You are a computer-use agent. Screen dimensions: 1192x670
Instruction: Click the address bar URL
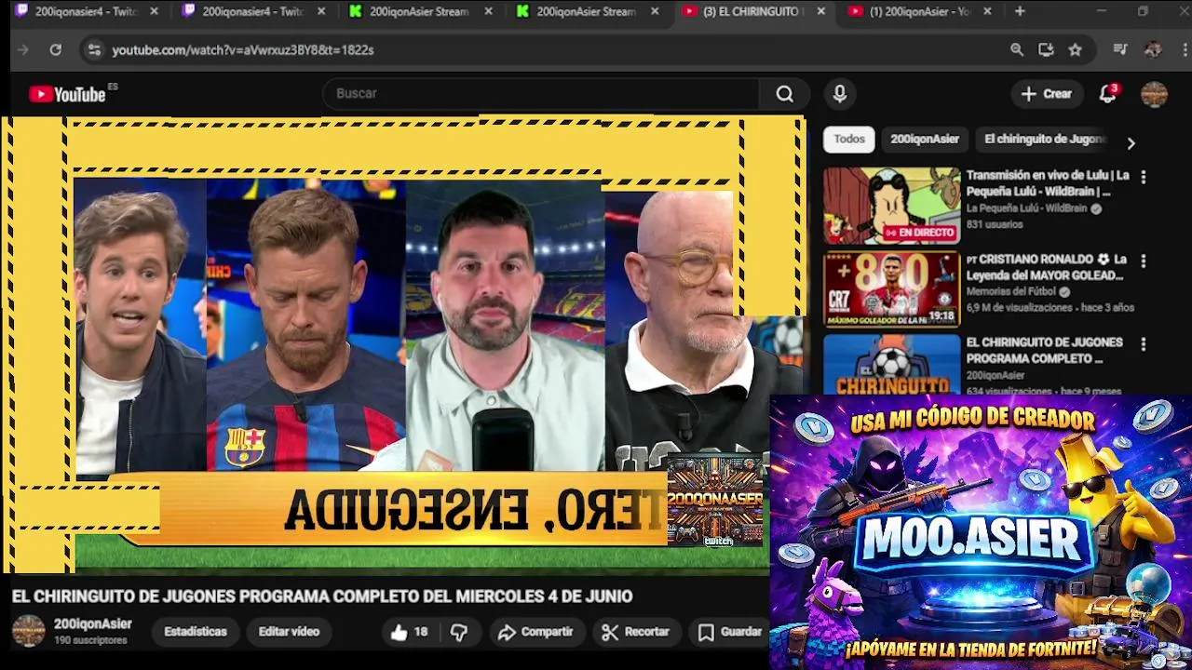243,50
